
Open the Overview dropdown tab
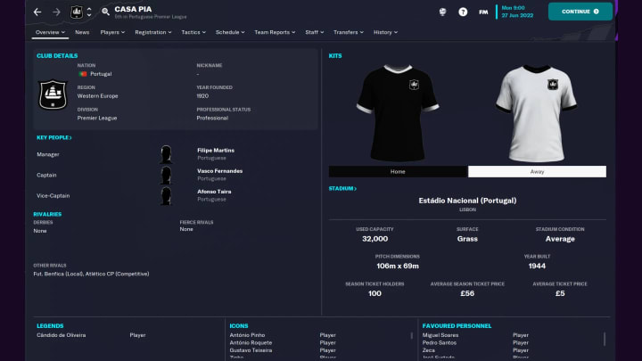coord(50,32)
